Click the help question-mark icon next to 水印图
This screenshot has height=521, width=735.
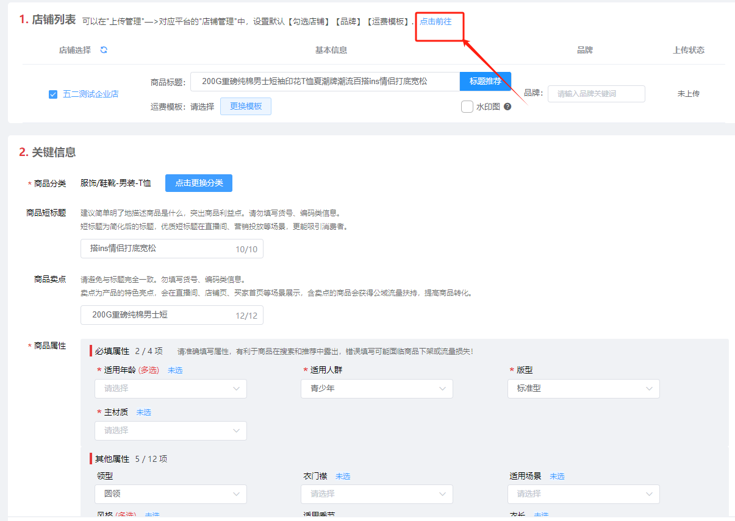(x=507, y=107)
